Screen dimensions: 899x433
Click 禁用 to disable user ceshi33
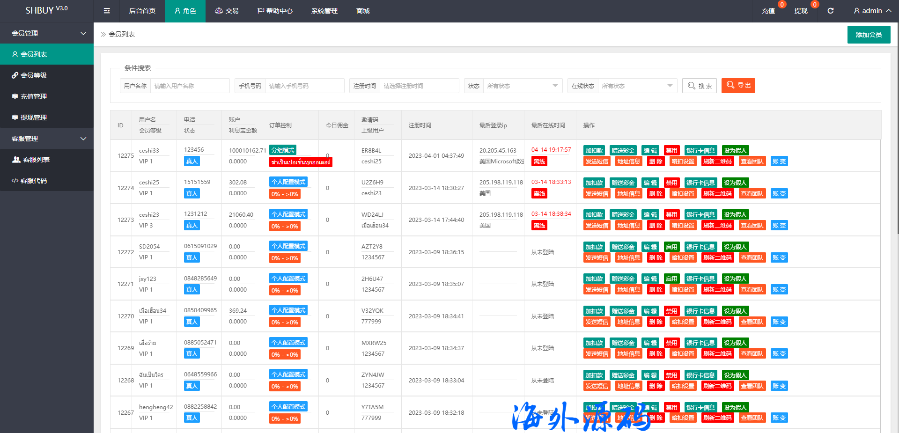click(x=671, y=151)
